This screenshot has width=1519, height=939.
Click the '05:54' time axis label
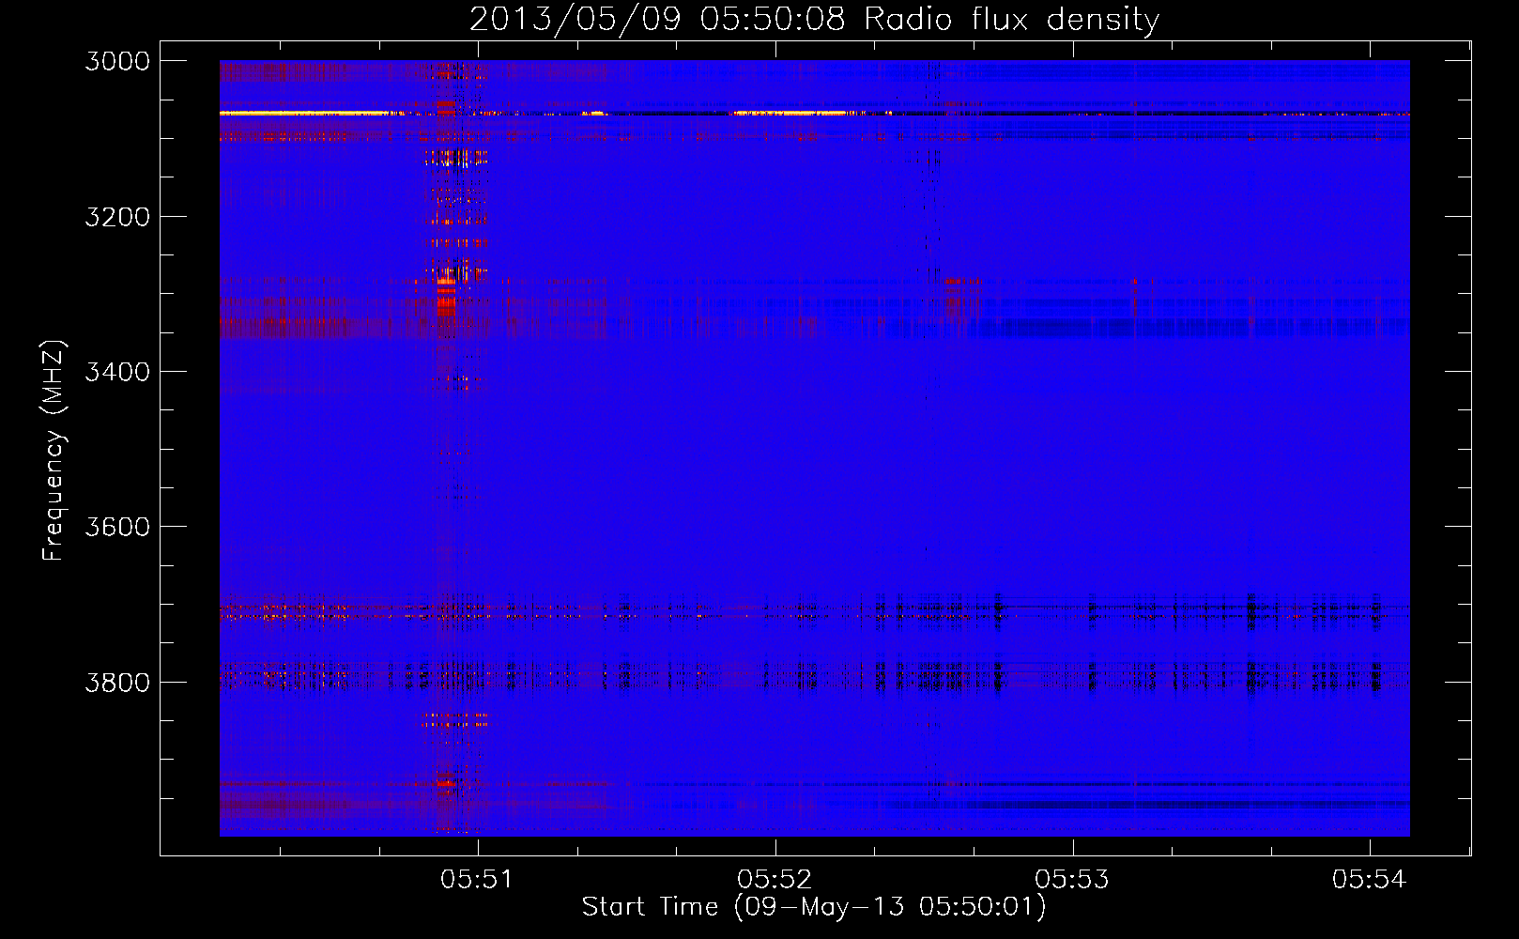click(x=1369, y=879)
